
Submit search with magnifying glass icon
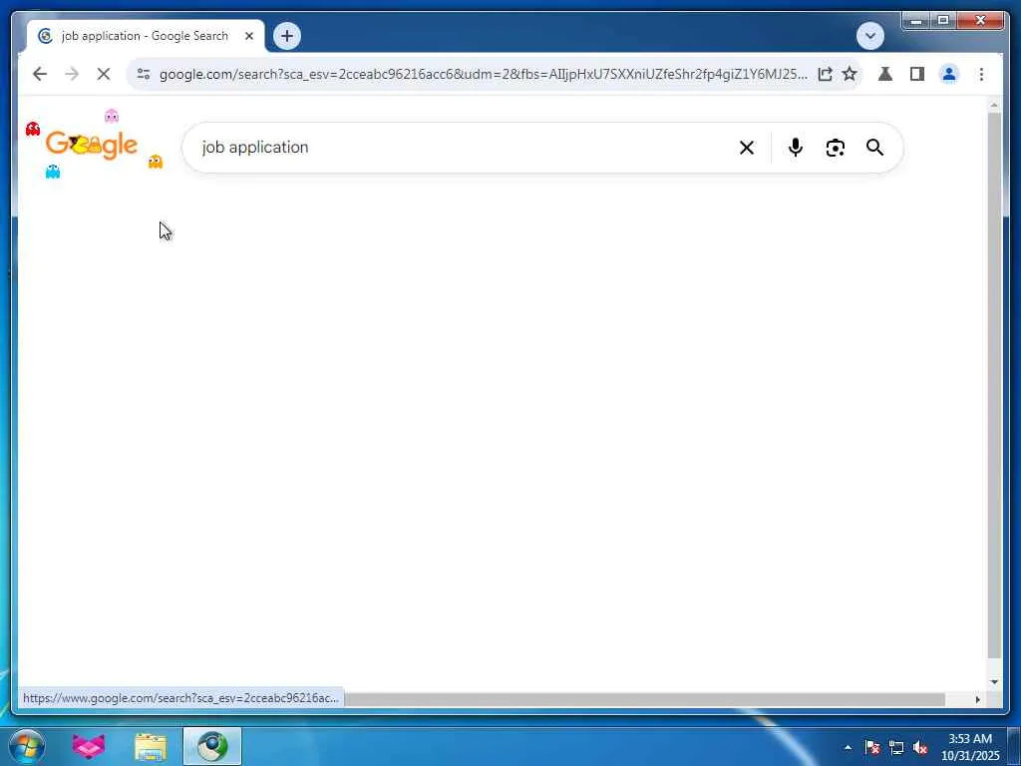(875, 148)
